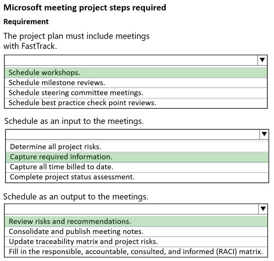Select the RACI matrix fill-in option
This screenshot has height=261, width=274.
tap(136, 252)
